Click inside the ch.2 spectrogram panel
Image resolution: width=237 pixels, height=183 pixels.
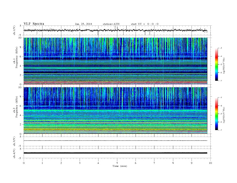coord(115,110)
